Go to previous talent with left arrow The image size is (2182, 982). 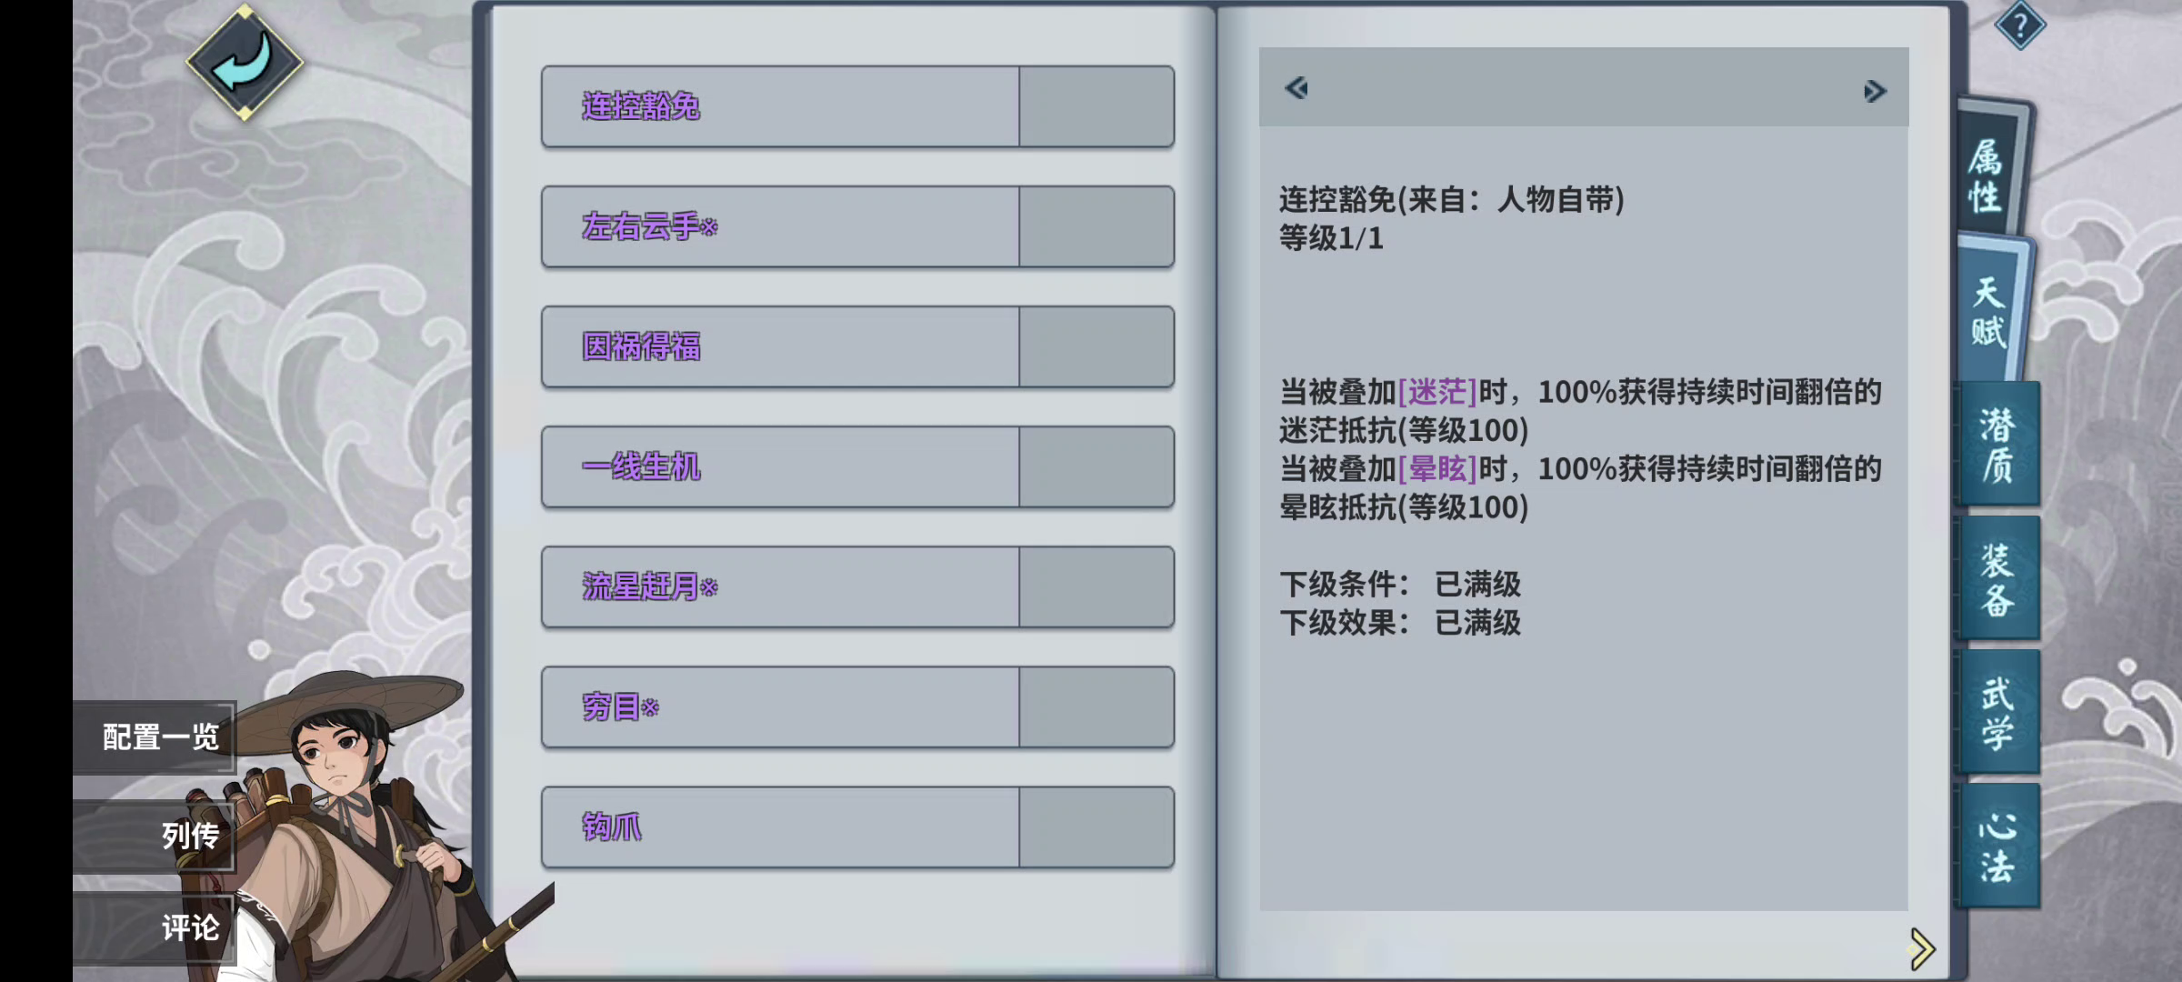point(1296,88)
